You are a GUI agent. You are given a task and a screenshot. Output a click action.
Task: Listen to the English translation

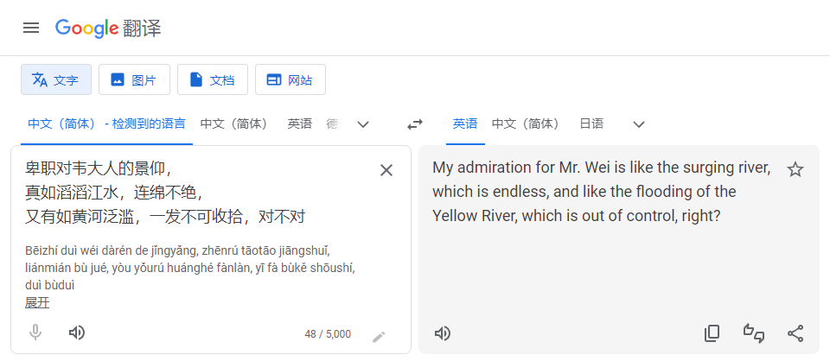(x=443, y=333)
